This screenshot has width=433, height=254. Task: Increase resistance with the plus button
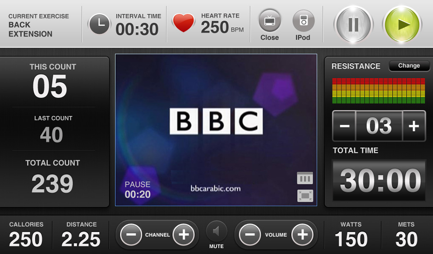click(x=414, y=126)
